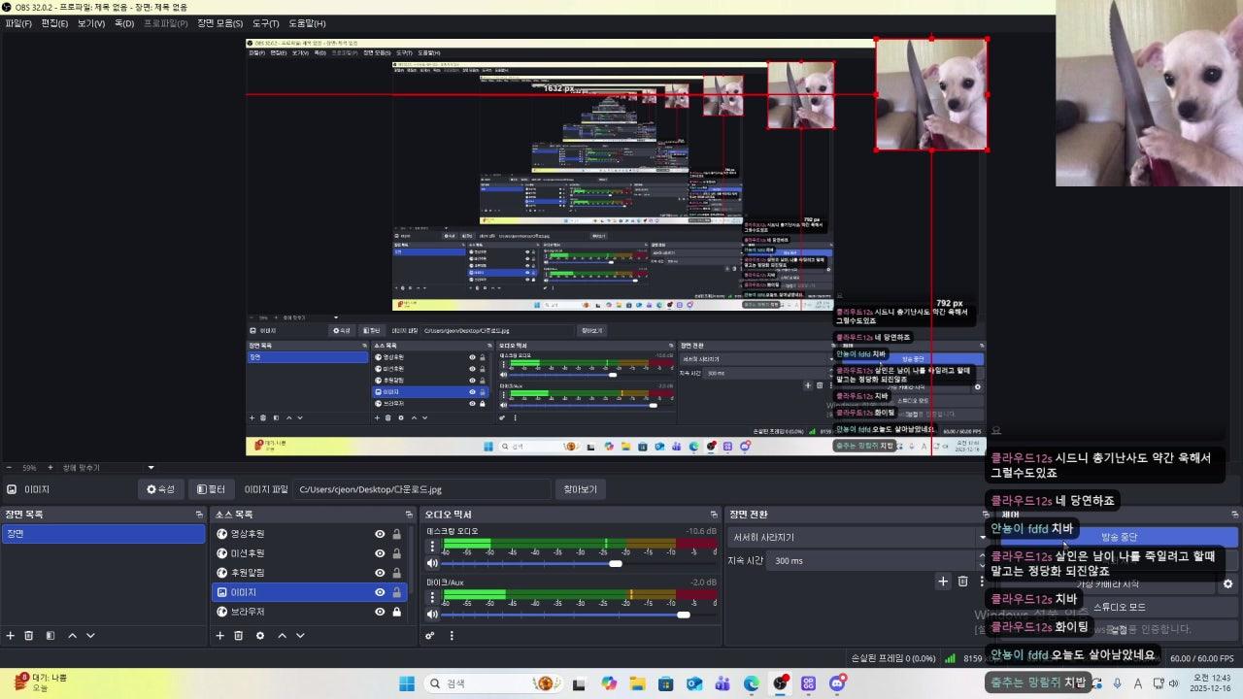Delete selected scene with trash icon
The image size is (1243, 699).
[x=29, y=636]
